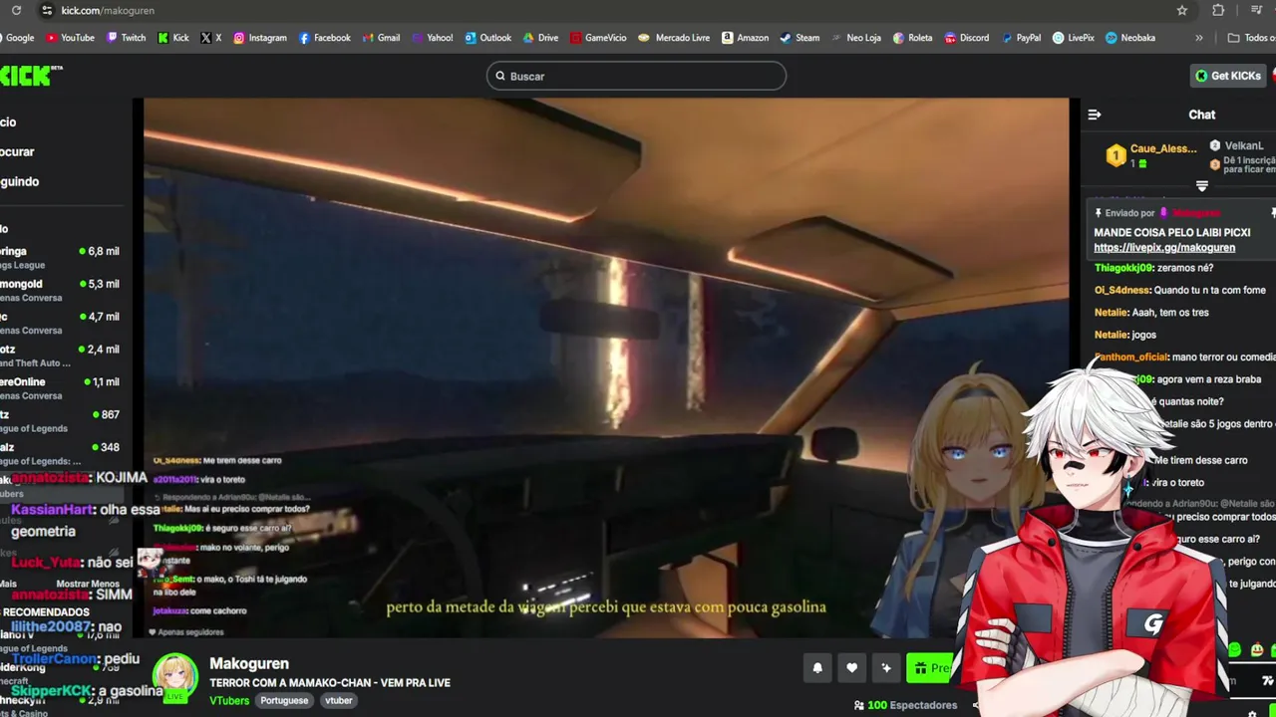This screenshot has height=717, width=1276.
Task: Select the Chat panel header
Action: 1201,115
